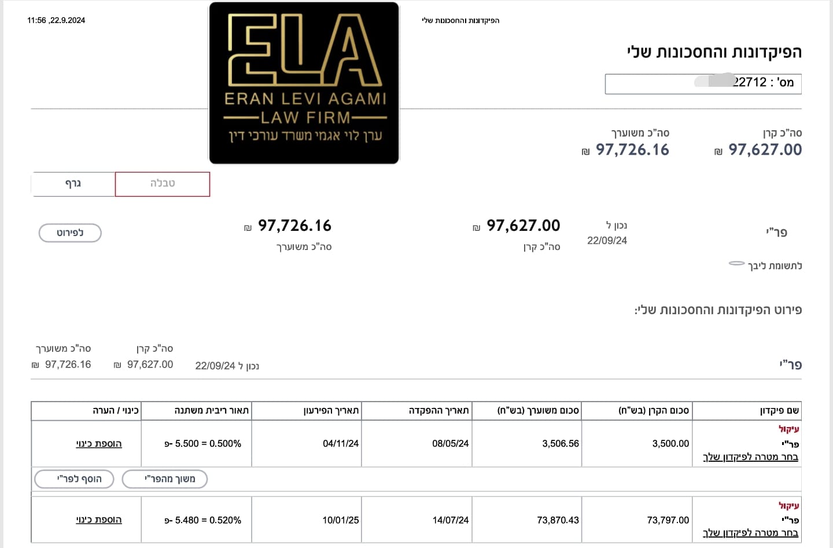
Task: Click the סכום משוערך (בש"ח) column header
Action: [538, 411]
